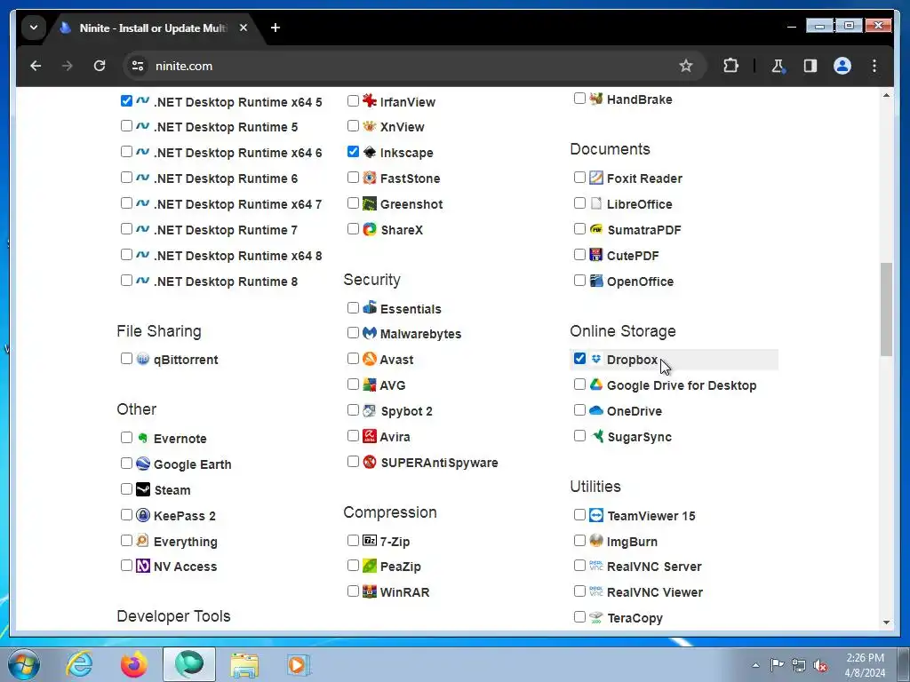Image resolution: width=910 pixels, height=682 pixels.
Task: Uncheck the Dropbox checkbox
Action: [x=579, y=359]
